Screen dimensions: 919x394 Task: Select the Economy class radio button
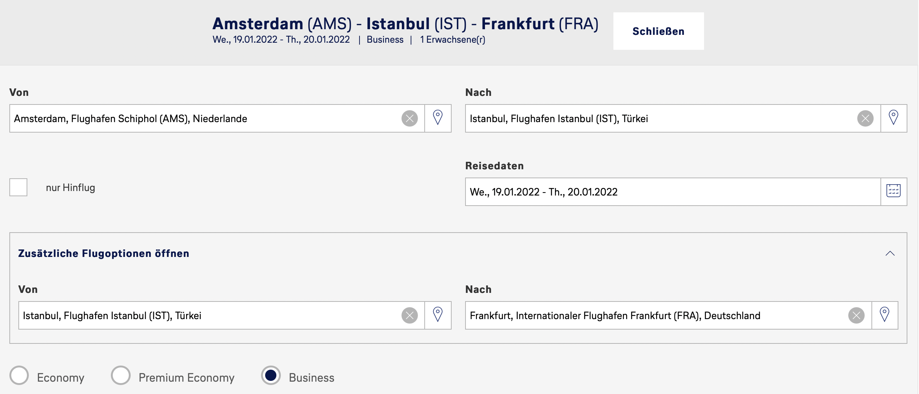(x=19, y=375)
